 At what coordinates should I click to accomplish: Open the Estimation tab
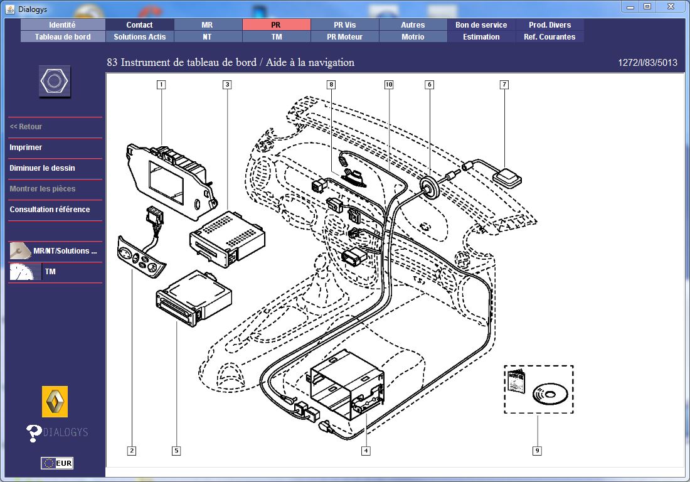[x=481, y=37]
